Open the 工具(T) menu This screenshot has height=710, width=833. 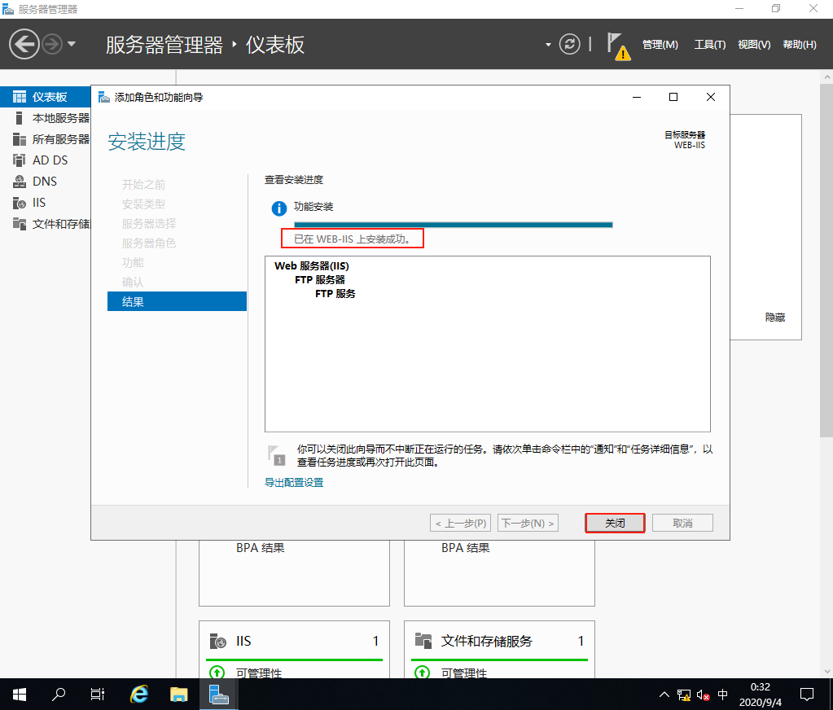710,45
